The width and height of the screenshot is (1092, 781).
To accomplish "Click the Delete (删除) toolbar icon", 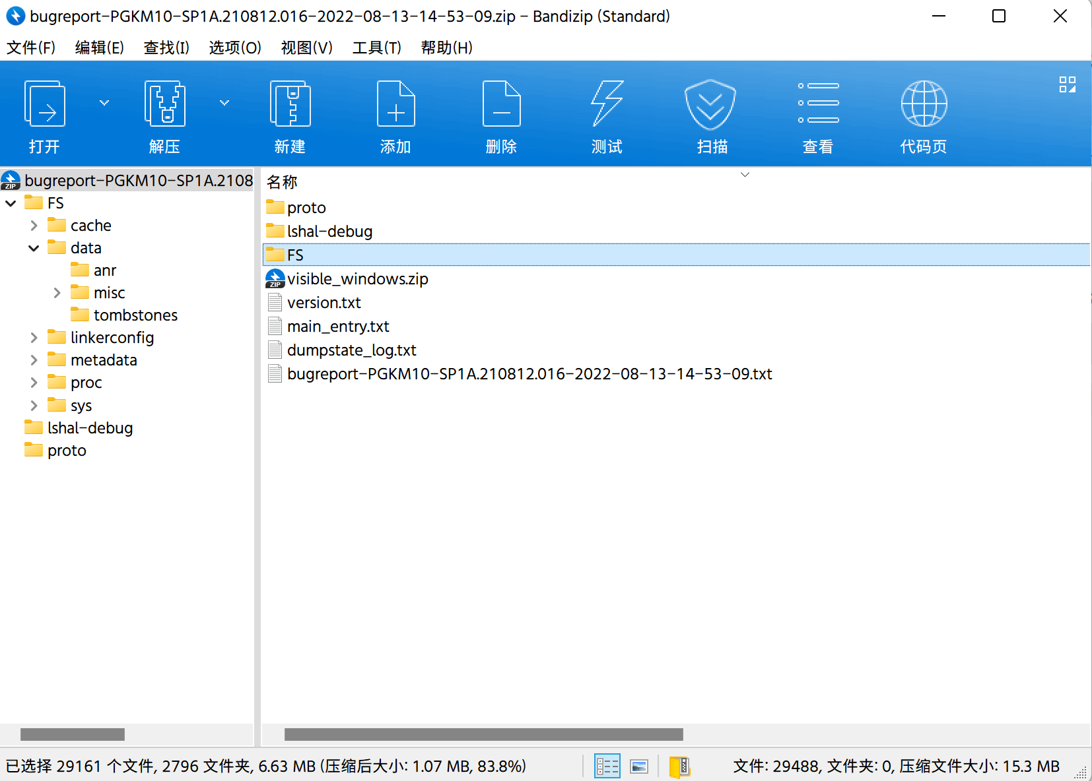I will point(501,104).
